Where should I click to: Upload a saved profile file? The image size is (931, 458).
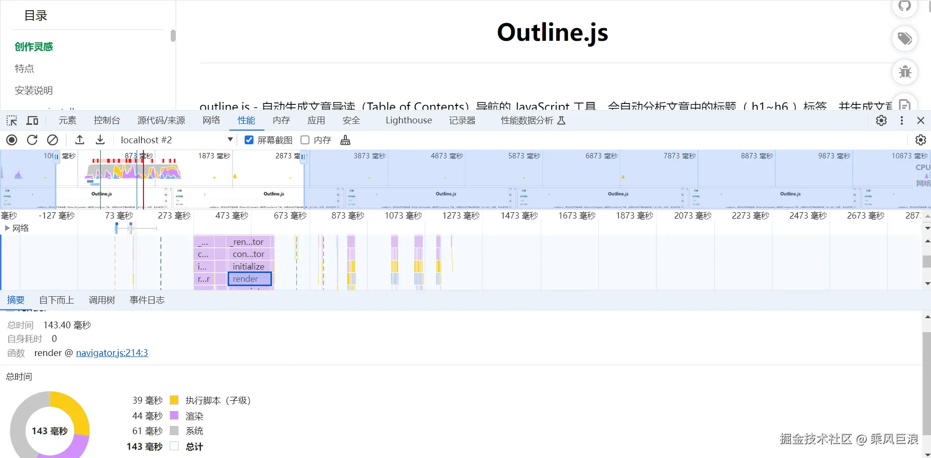coord(80,140)
